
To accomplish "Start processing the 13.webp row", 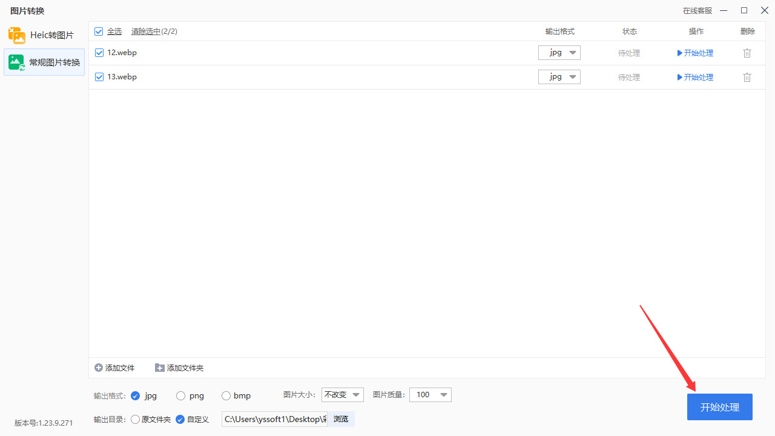I will click(x=695, y=77).
